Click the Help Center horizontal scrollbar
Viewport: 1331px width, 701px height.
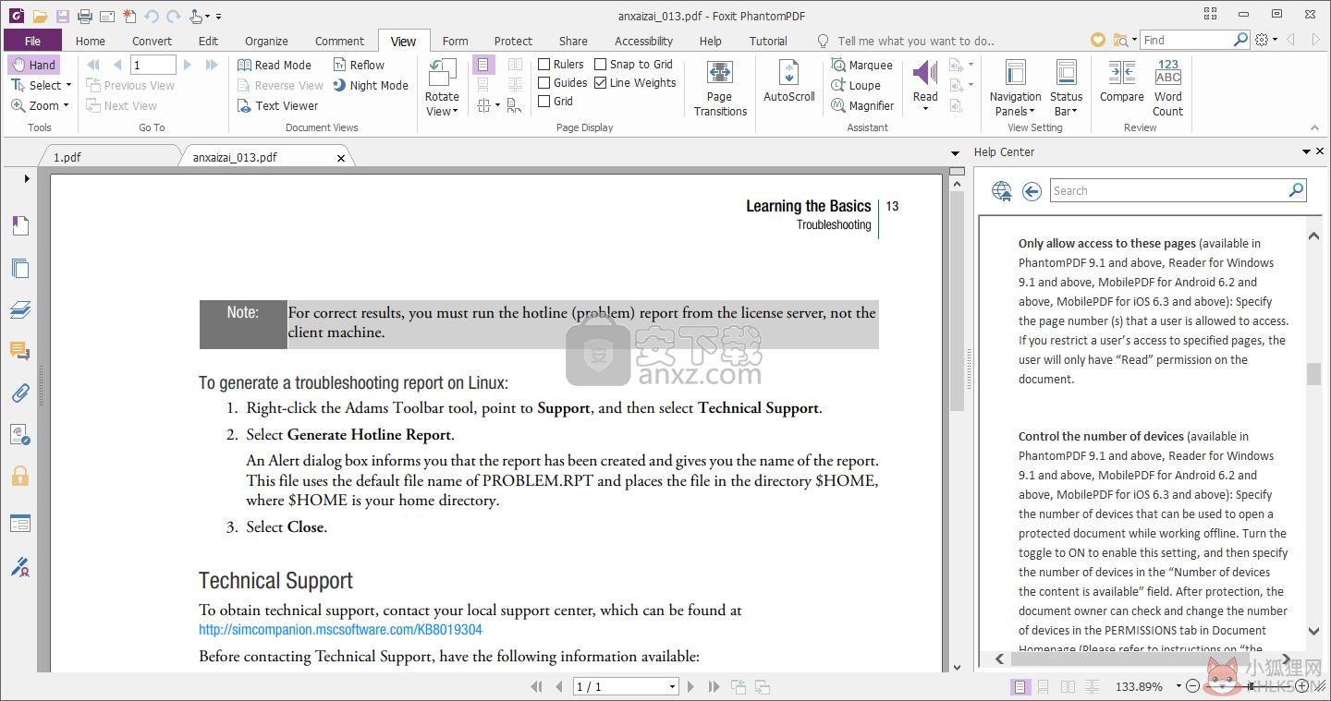click(x=1142, y=659)
